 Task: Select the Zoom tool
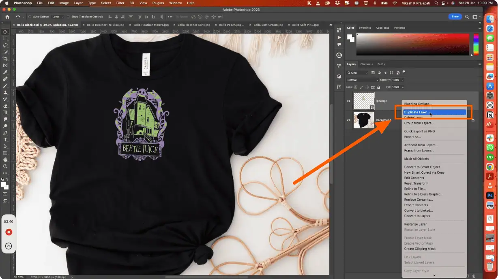point(5,166)
